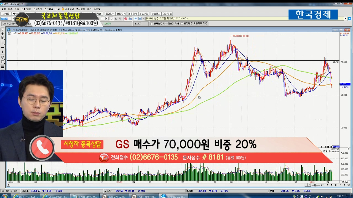Click the TV broadcast icon in toolbar
This screenshot has height=198, width=353.
[x=130, y=19]
